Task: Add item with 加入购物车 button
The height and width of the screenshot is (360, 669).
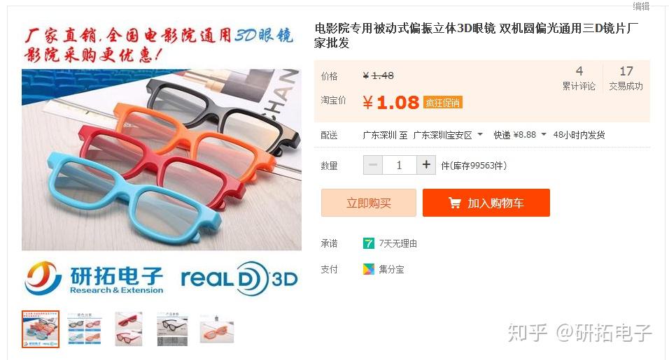Action: 486,203
